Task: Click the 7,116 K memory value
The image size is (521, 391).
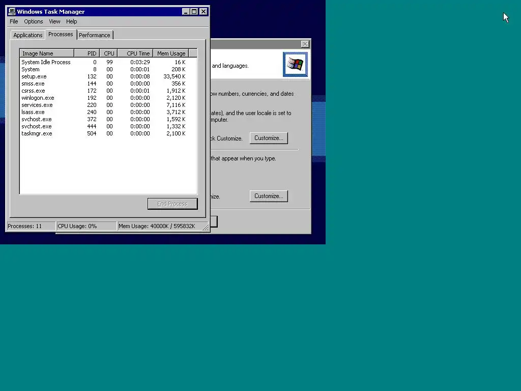Action: 176,105
